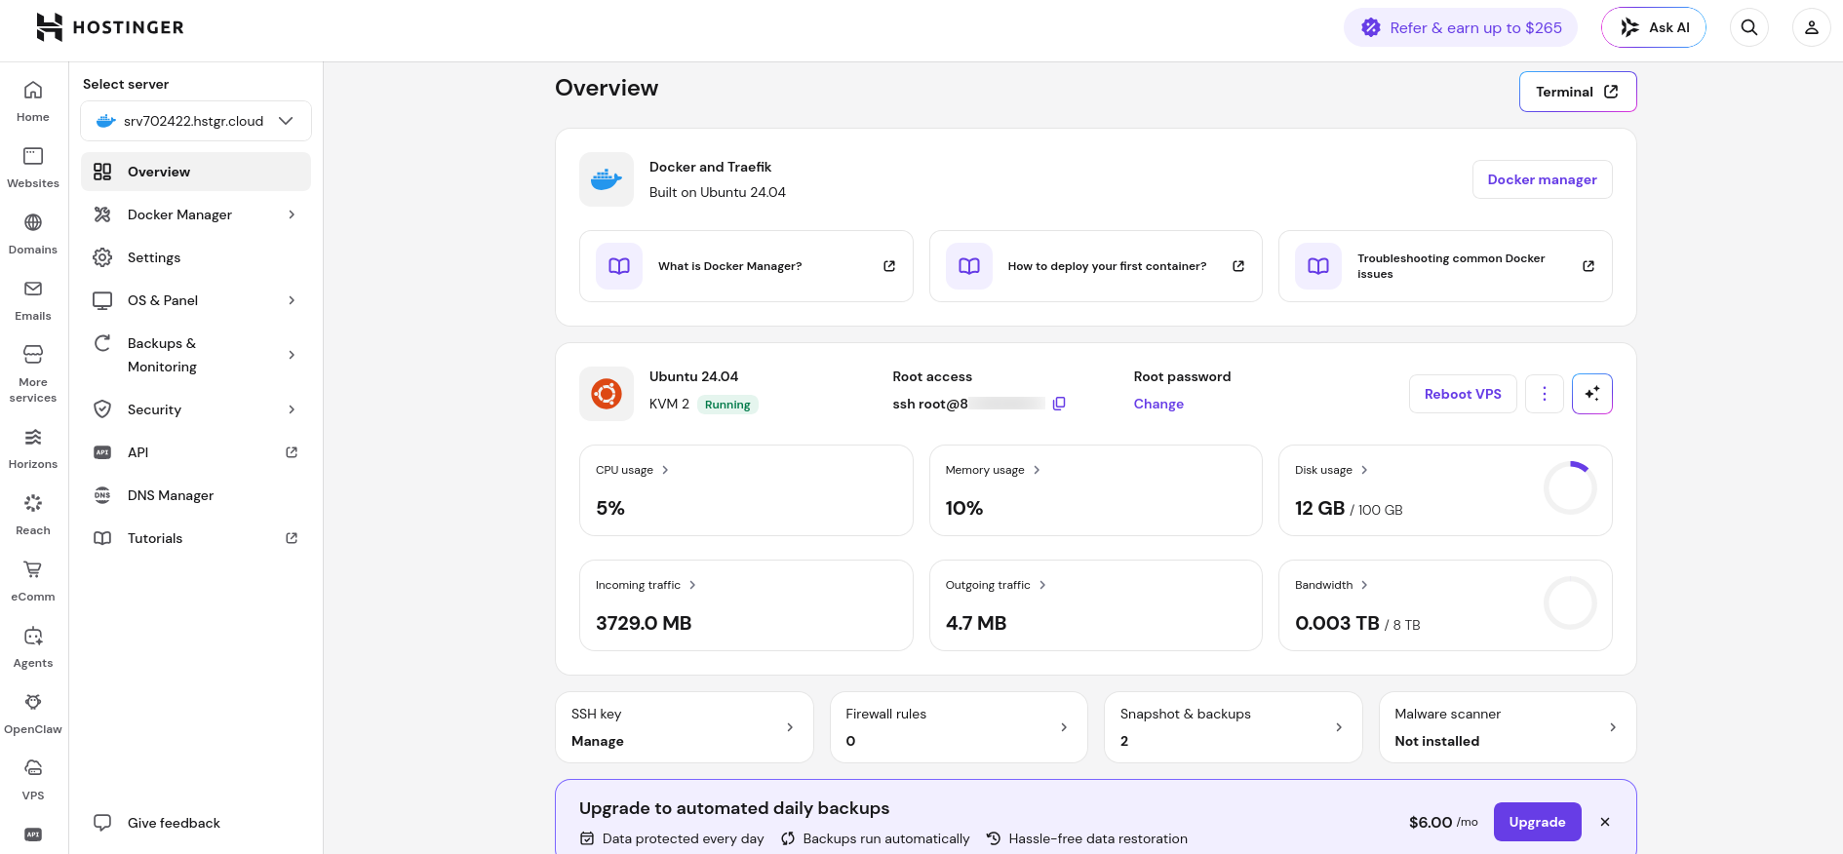Image resolution: width=1843 pixels, height=854 pixels.
Task: Click the 3729.0 MB incoming traffic value
Action: 644,623
